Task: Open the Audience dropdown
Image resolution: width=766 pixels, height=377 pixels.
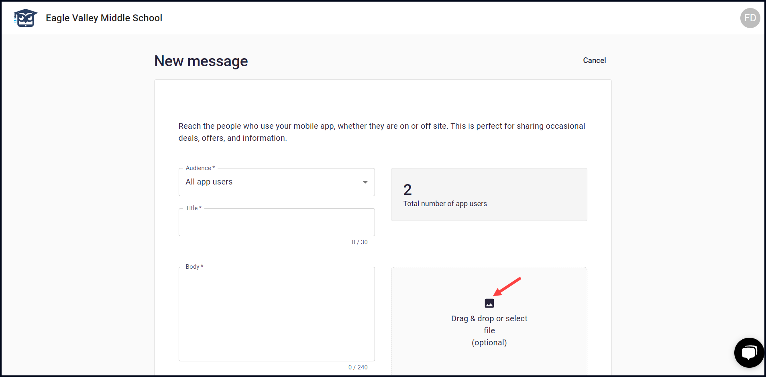Action: 277,182
